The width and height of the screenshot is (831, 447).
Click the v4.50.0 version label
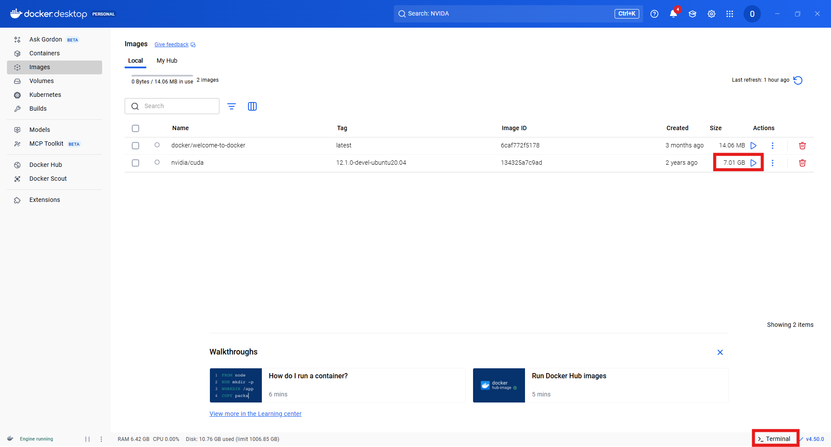[815, 439]
